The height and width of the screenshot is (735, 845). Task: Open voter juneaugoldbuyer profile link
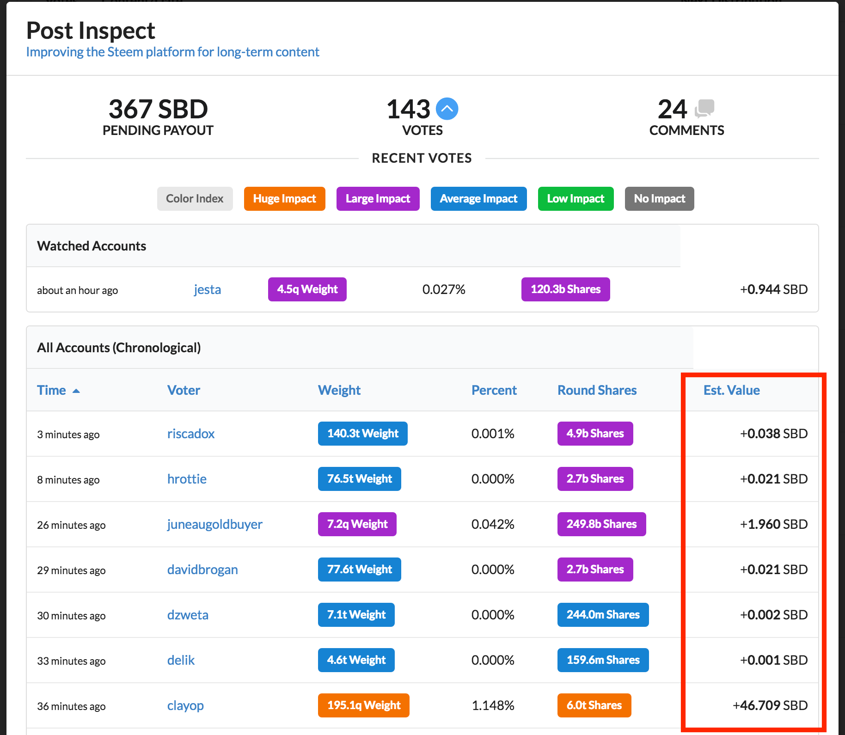tap(214, 524)
